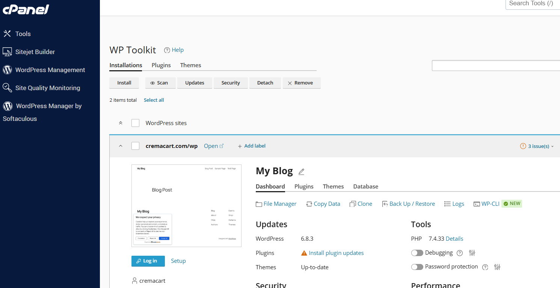Open the PHP Details link
Screen dimensions: 560x288
point(454,239)
